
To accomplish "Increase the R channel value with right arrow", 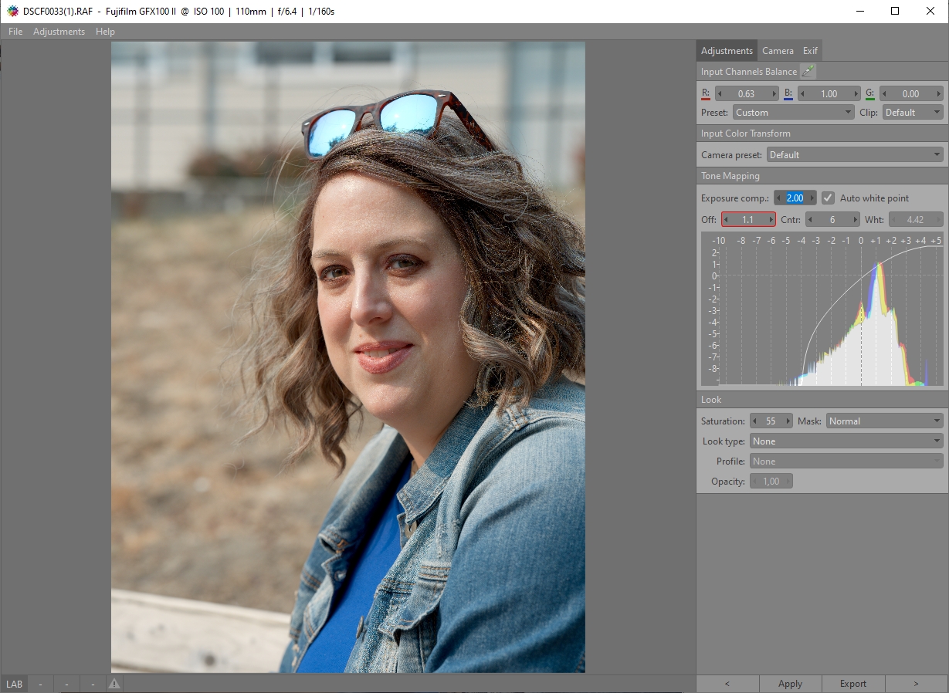I will tap(774, 94).
